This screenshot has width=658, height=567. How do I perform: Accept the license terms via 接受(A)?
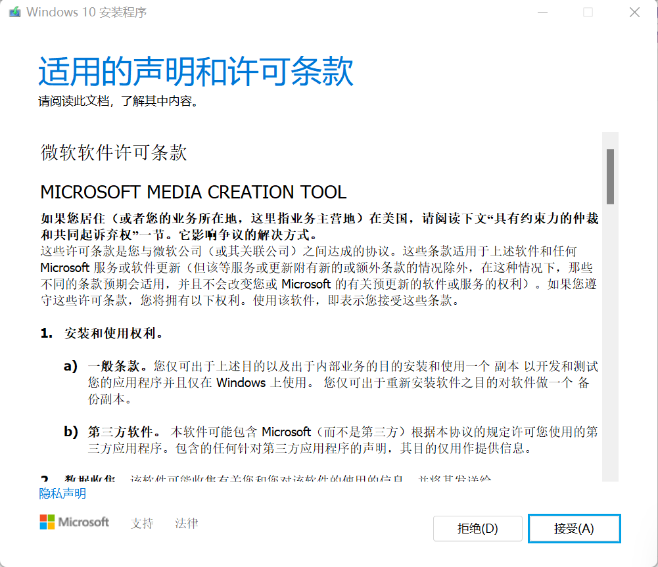[x=574, y=528]
